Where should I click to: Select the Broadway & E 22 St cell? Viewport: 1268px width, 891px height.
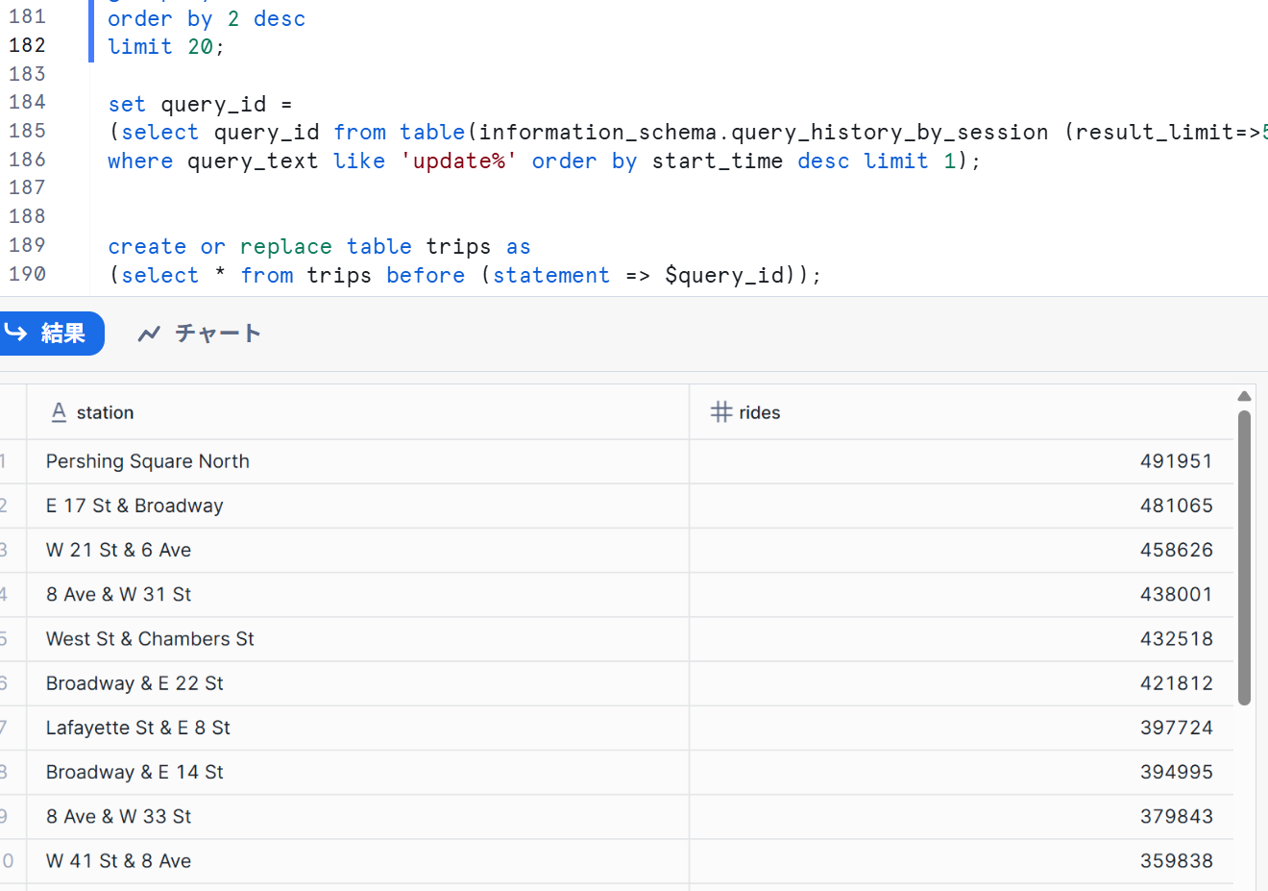357,683
